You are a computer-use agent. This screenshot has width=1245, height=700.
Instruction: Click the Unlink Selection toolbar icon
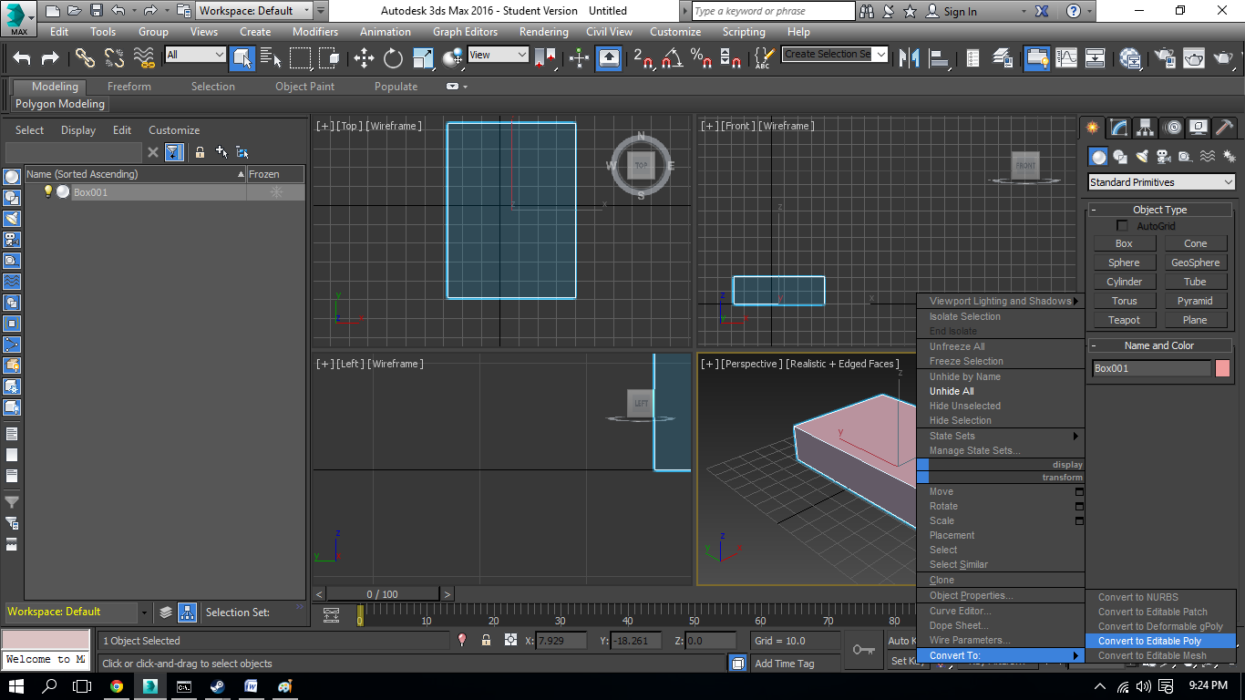tap(114, 58)
